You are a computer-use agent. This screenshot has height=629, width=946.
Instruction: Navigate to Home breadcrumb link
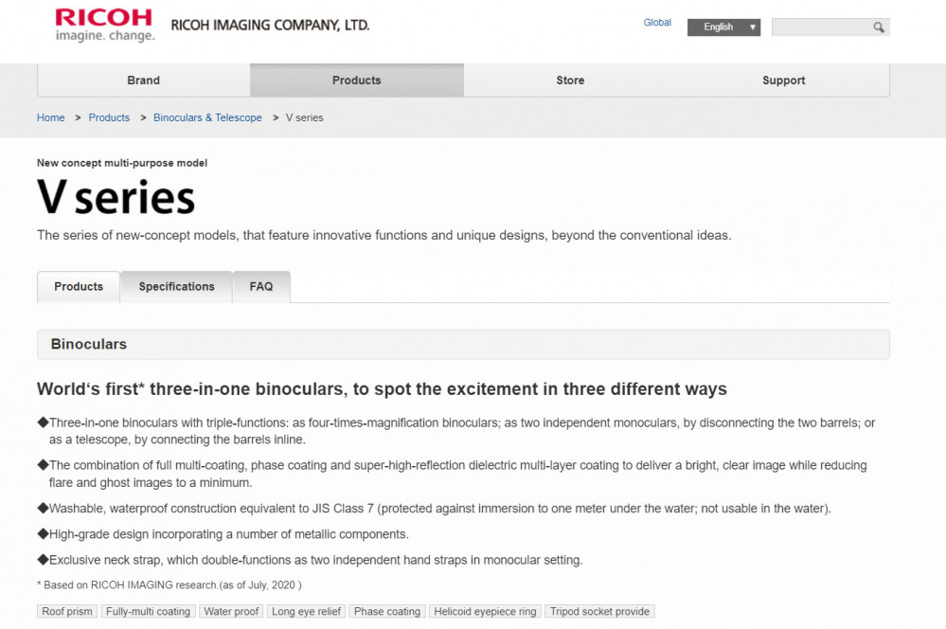(x=51, y=117)
